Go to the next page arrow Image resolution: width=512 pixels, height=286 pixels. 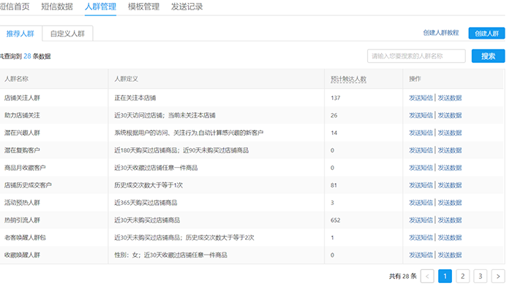coord(498,277)
